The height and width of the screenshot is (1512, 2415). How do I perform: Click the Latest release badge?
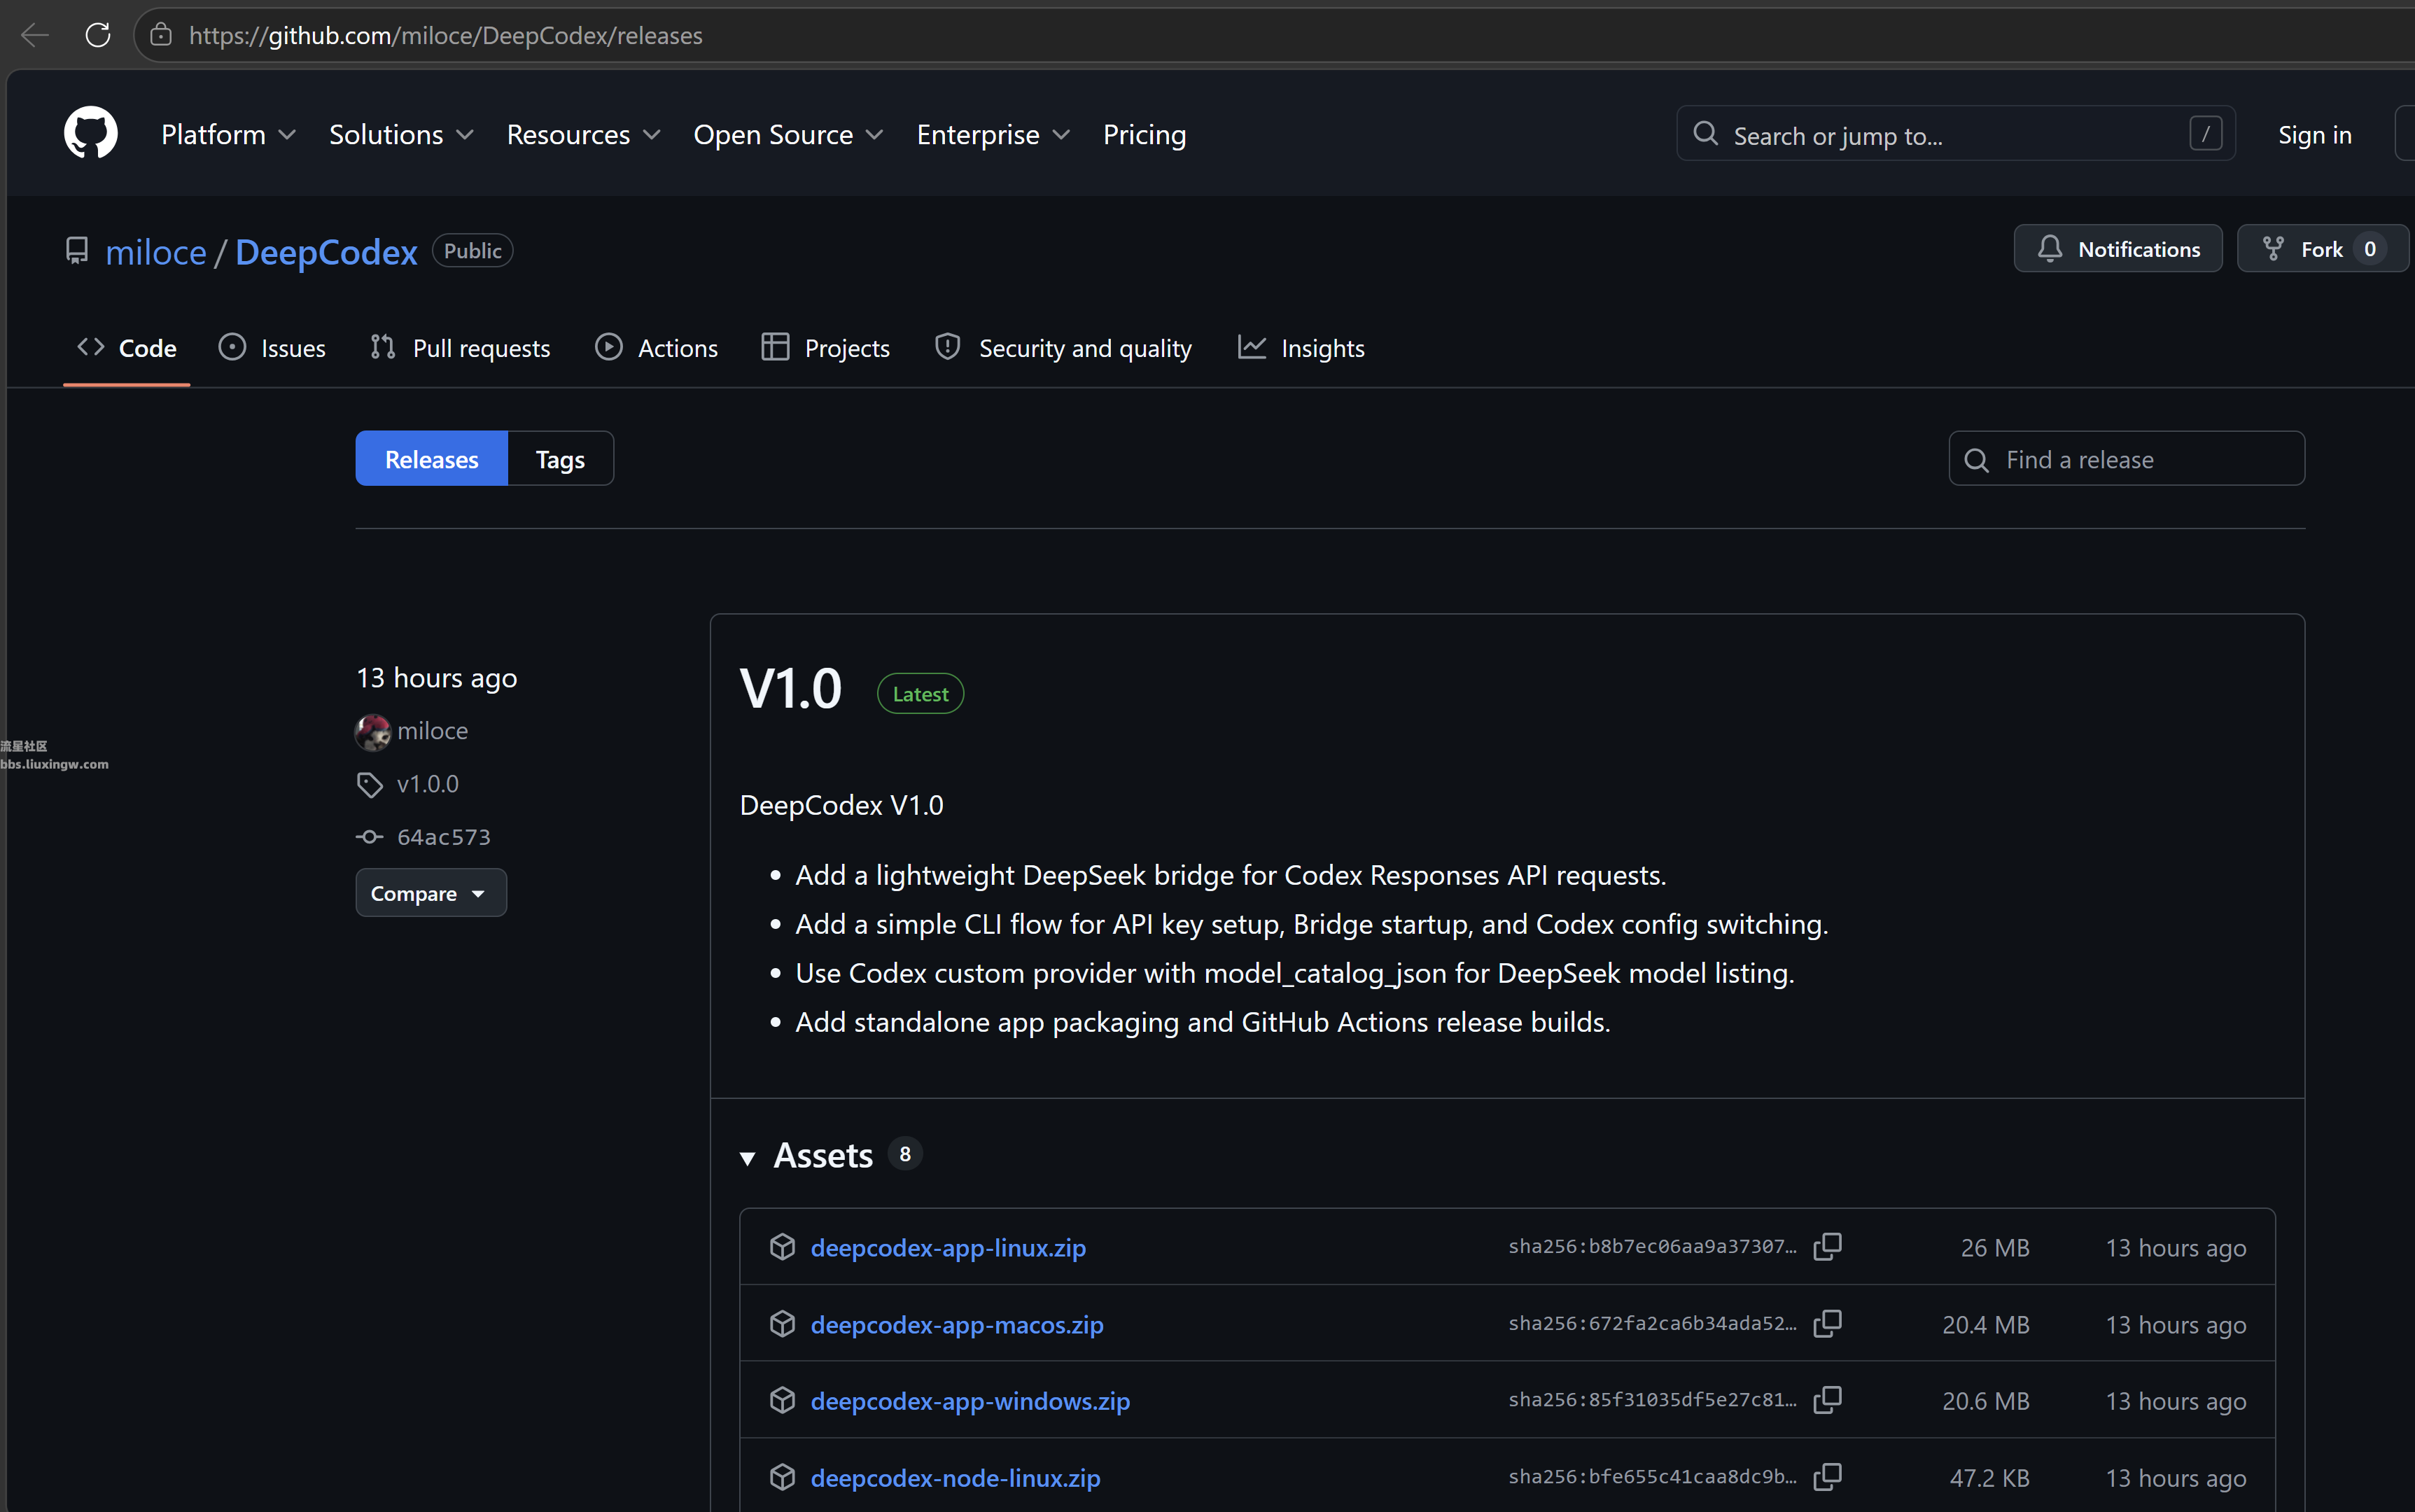[x=920, y=694]
